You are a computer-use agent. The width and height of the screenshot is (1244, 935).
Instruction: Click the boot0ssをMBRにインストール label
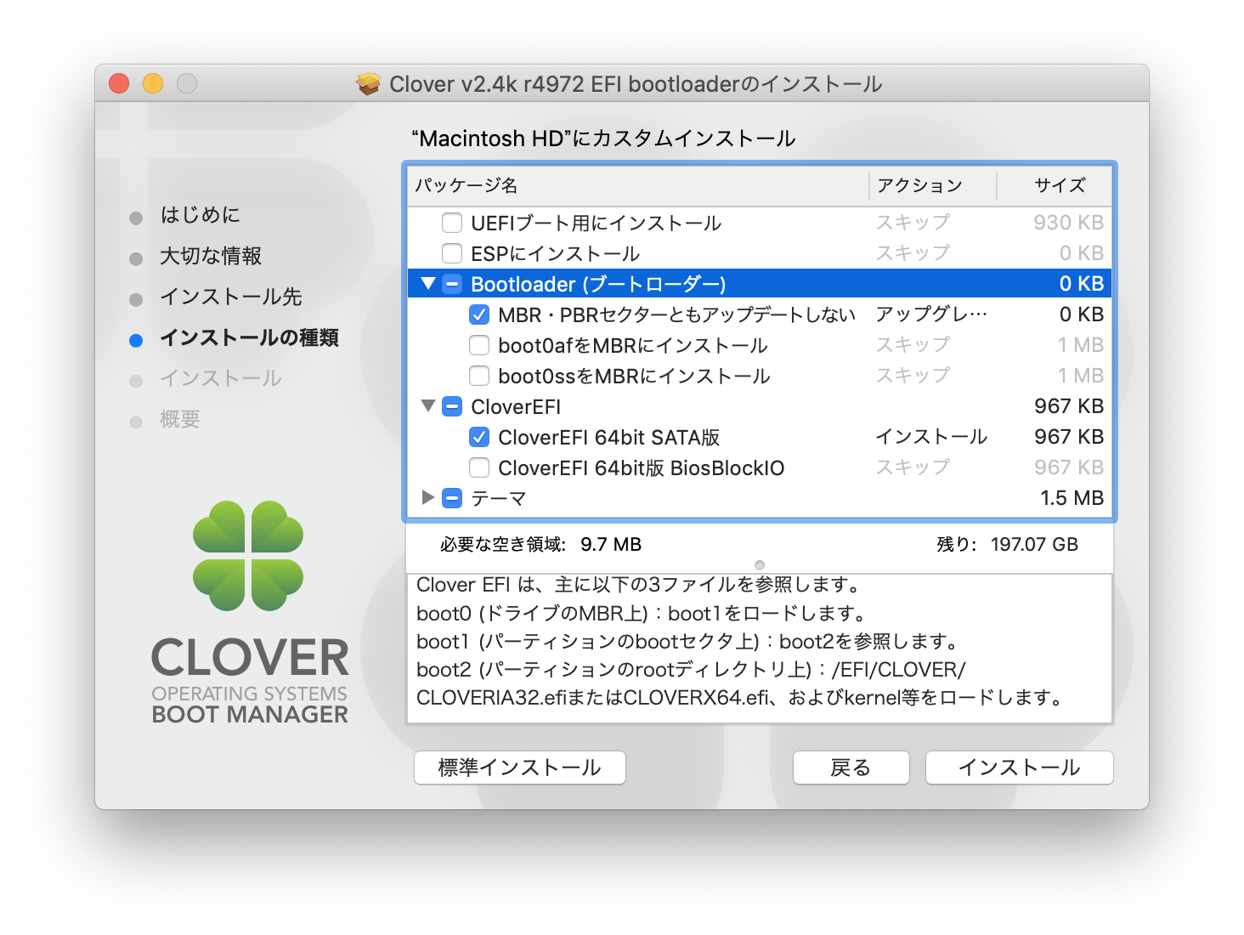point(634,377)
